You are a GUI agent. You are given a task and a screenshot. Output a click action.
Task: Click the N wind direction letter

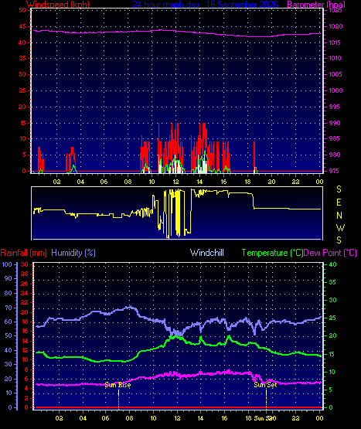pos(339,216)
